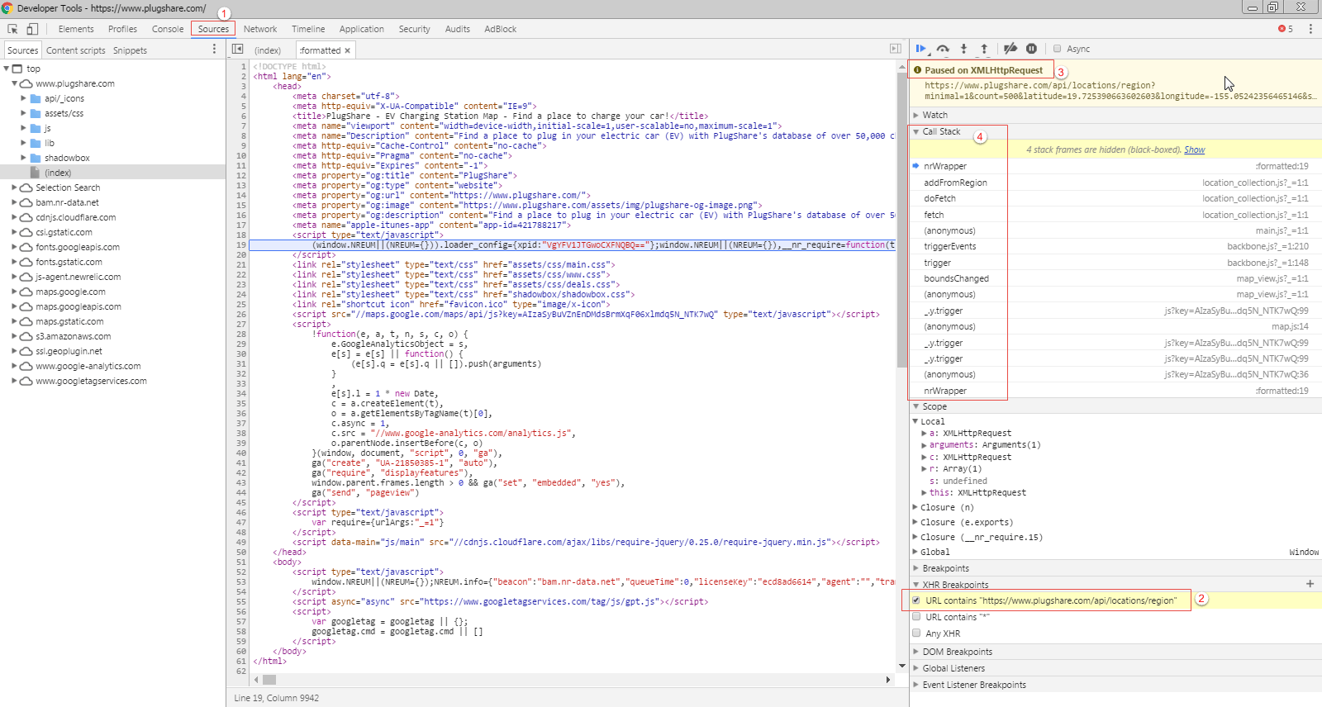Enable the Any XHR breakpoint
This screenshot has height=707, width=1322.
coord(916,633)
